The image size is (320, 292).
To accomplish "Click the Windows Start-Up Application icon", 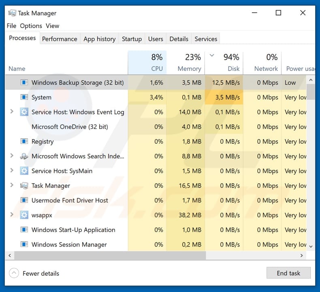I will 24,230.
